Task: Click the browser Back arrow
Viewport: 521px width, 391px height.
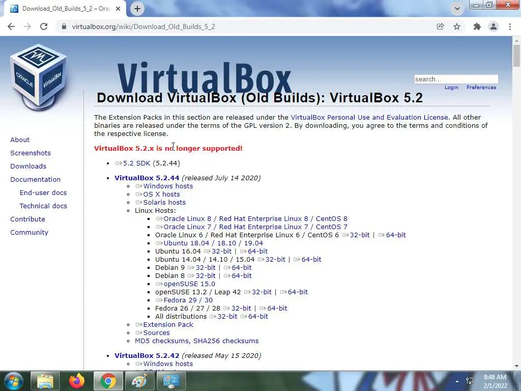Action: (x=11, y=26)
